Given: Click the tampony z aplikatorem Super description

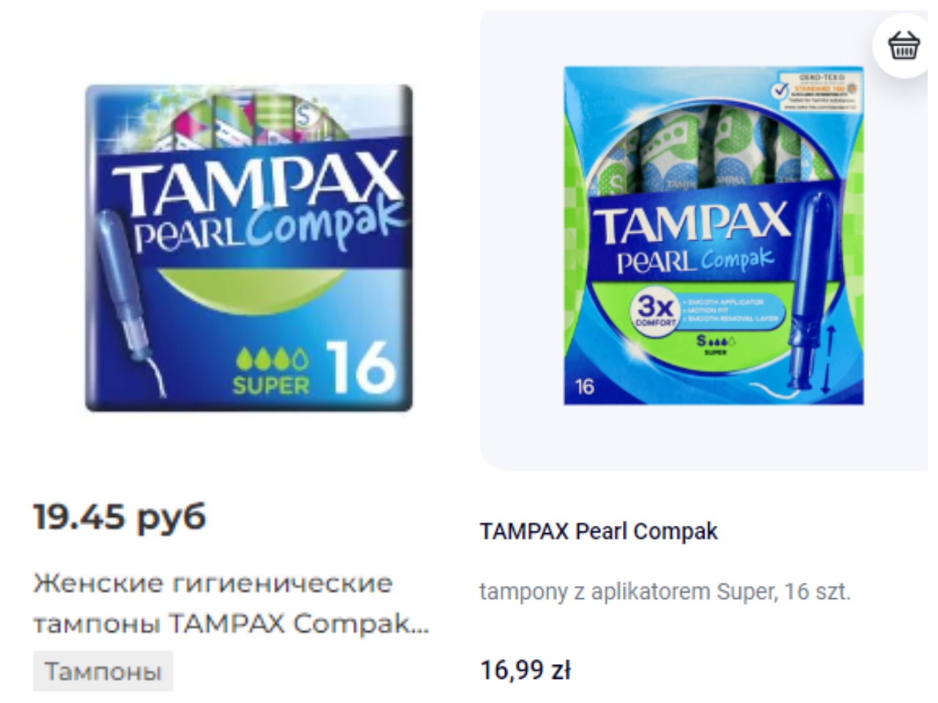Looking at the screenshot, I should pyautogui.click(x=665, y=591).
